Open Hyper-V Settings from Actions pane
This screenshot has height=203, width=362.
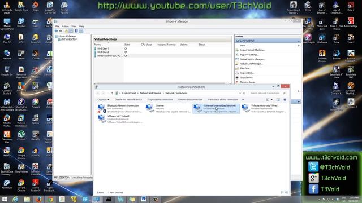(x=249, y=55)
